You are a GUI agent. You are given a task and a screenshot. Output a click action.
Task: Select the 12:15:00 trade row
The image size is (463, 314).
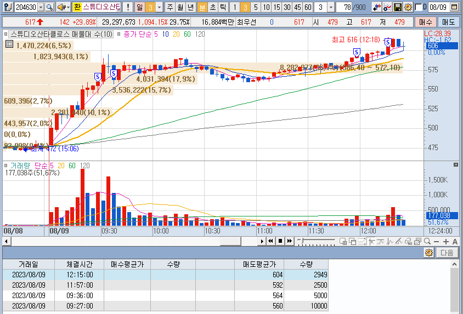pyautogui.click(x=165, y=275)
